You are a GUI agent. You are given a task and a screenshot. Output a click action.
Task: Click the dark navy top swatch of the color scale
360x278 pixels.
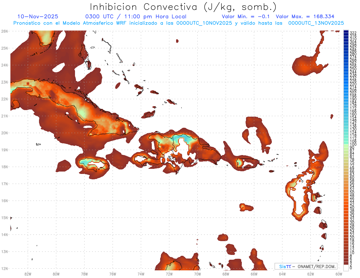pyautogui.click(x=346, y=32)
